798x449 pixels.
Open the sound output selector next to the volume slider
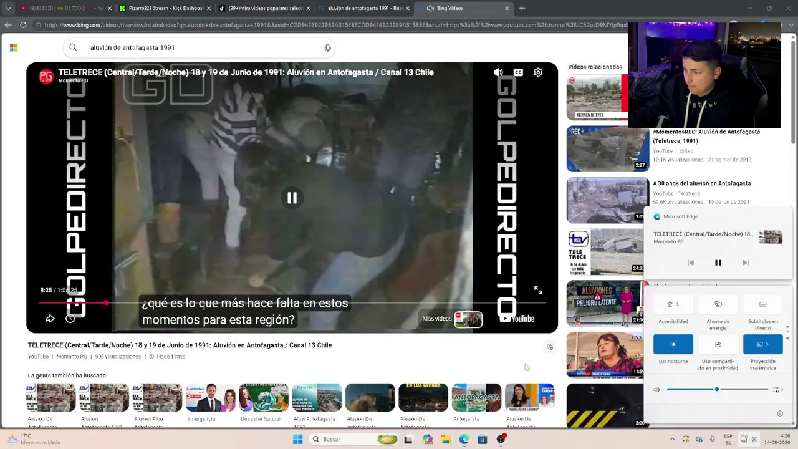(777, 390)
